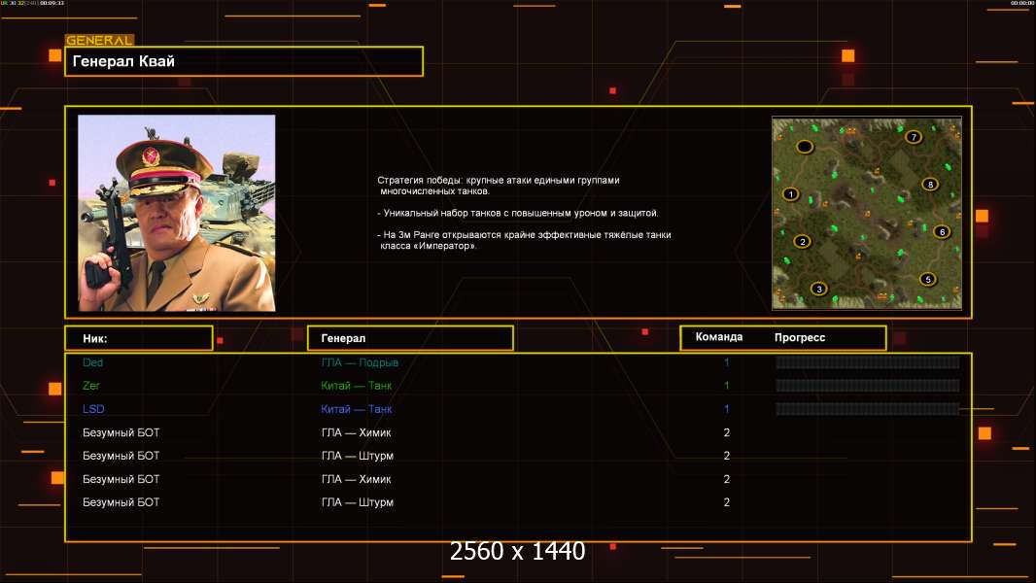Viewport: 1036px width, 583px height.
Task: Click the Генерал column header
Action: (x=410, y=338)
